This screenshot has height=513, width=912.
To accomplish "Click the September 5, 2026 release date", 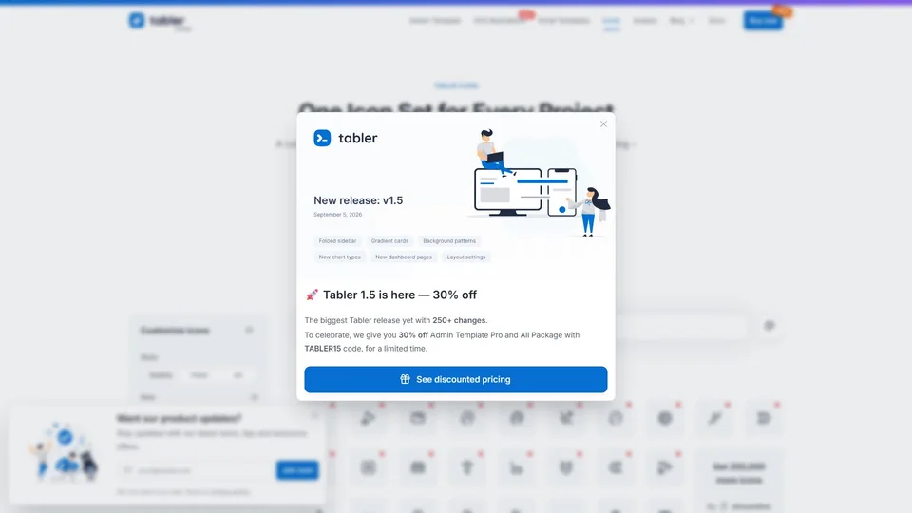I will 338,215.
